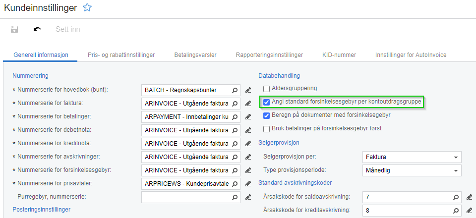Screen dimensions: 476x218
Task: Click the Selgerprovisjon section heading
Action: tap(279, 142)
